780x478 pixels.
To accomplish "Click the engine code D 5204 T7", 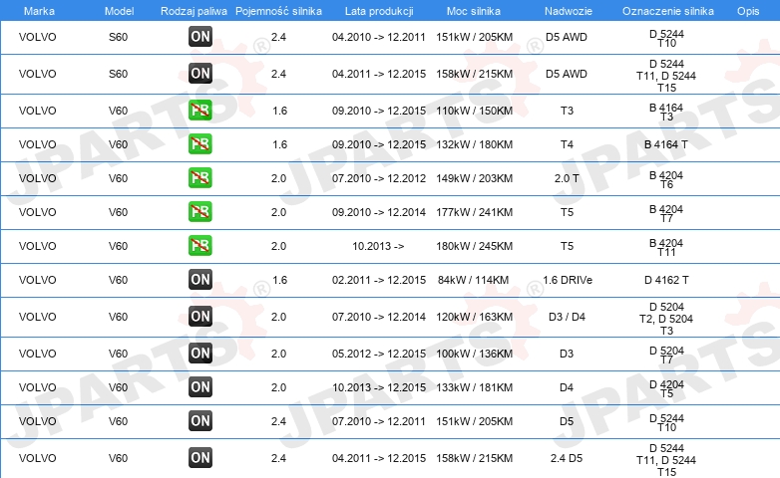I will pos(666,355).
